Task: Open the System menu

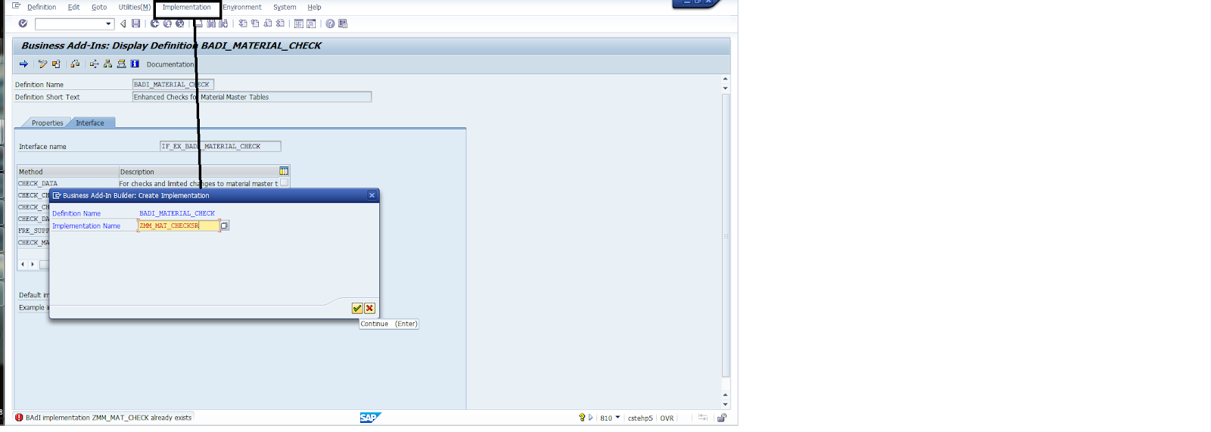Action: [x=285, y=7]
